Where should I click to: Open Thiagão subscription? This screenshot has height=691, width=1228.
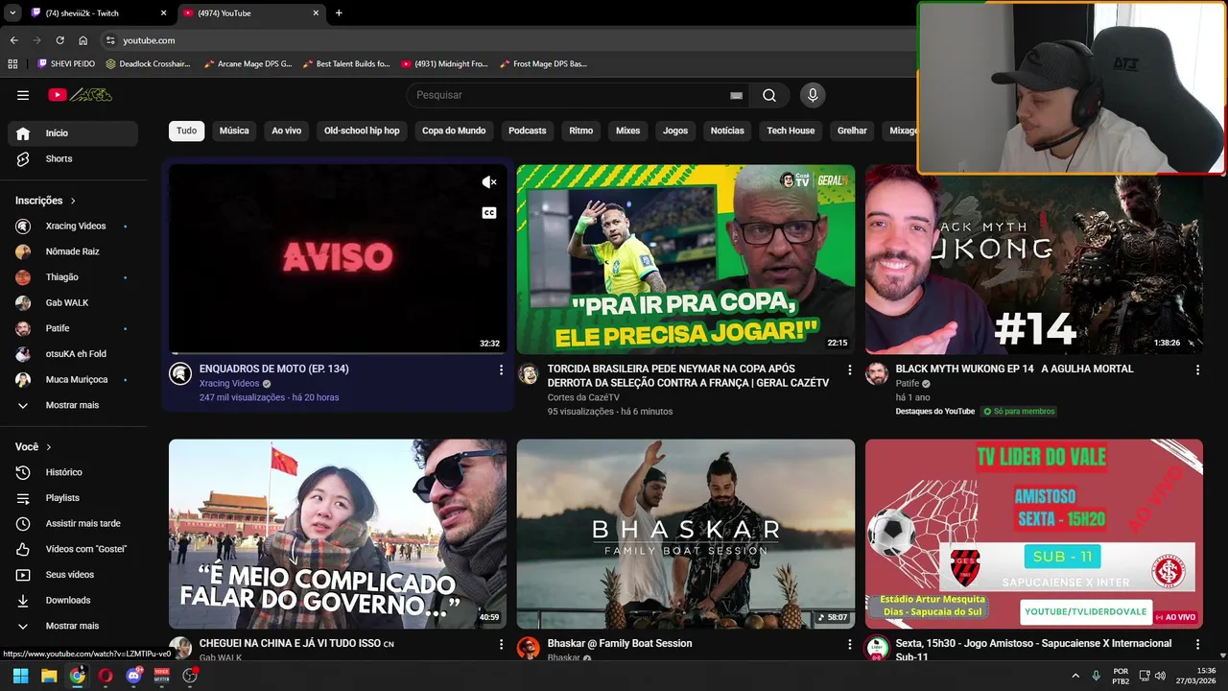tap(73, 277)
